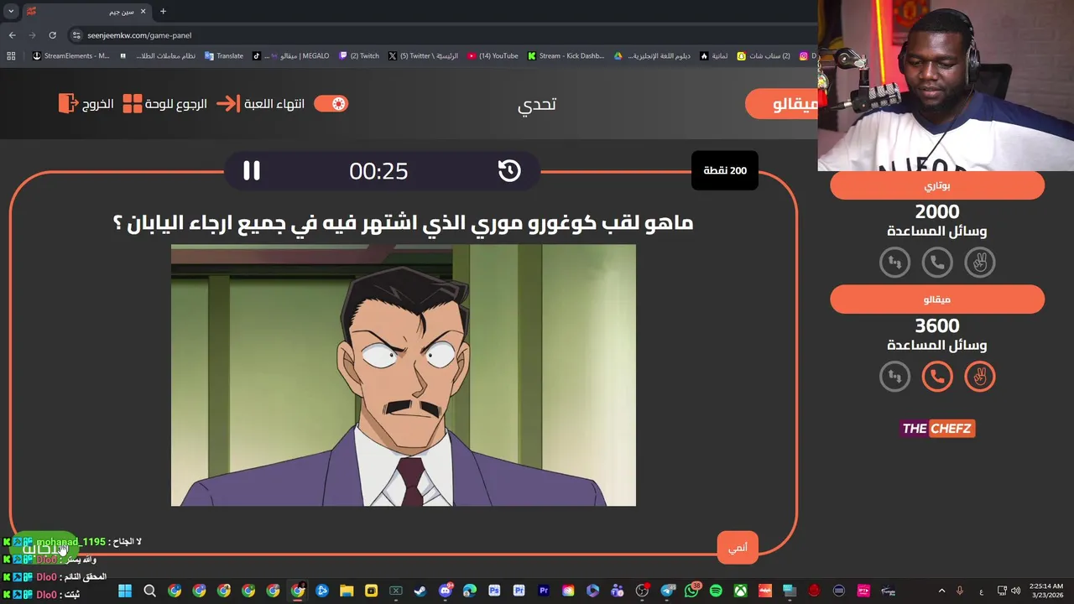Use بوتاري team's two-fingers help icon
Viewport: 1074px width, 604px height.
coord(979,263)
